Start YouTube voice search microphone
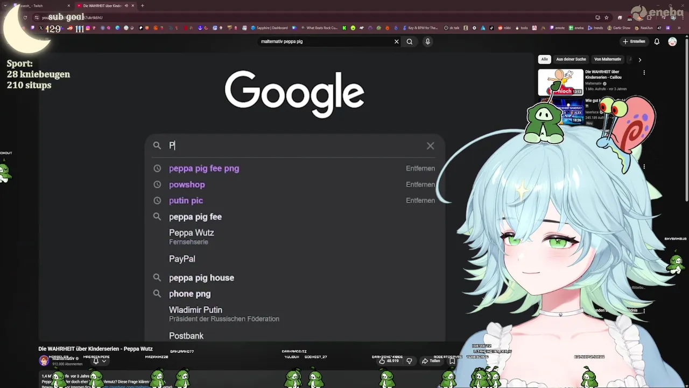 (x=428, y=41)
